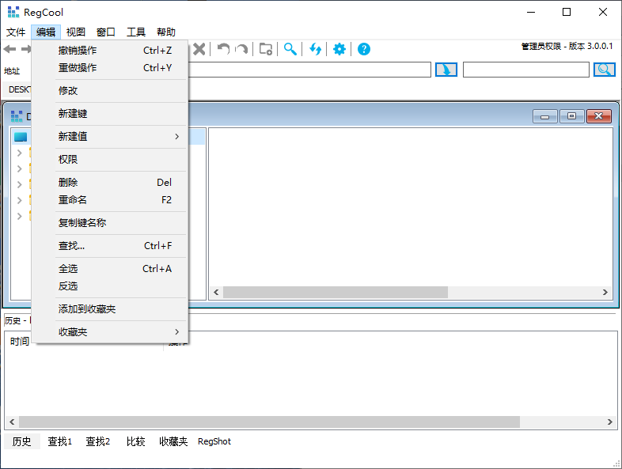
Task: Open the 收藏夹 submenu in Edit menu
Action: (109, 332)
